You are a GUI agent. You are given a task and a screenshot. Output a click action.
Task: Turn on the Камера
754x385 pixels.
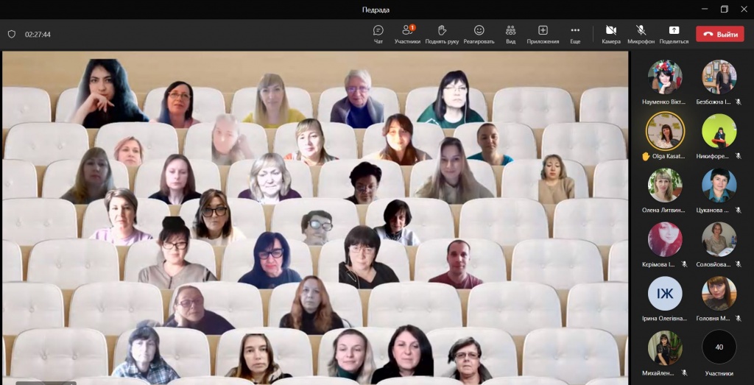[x=610, y=34]
